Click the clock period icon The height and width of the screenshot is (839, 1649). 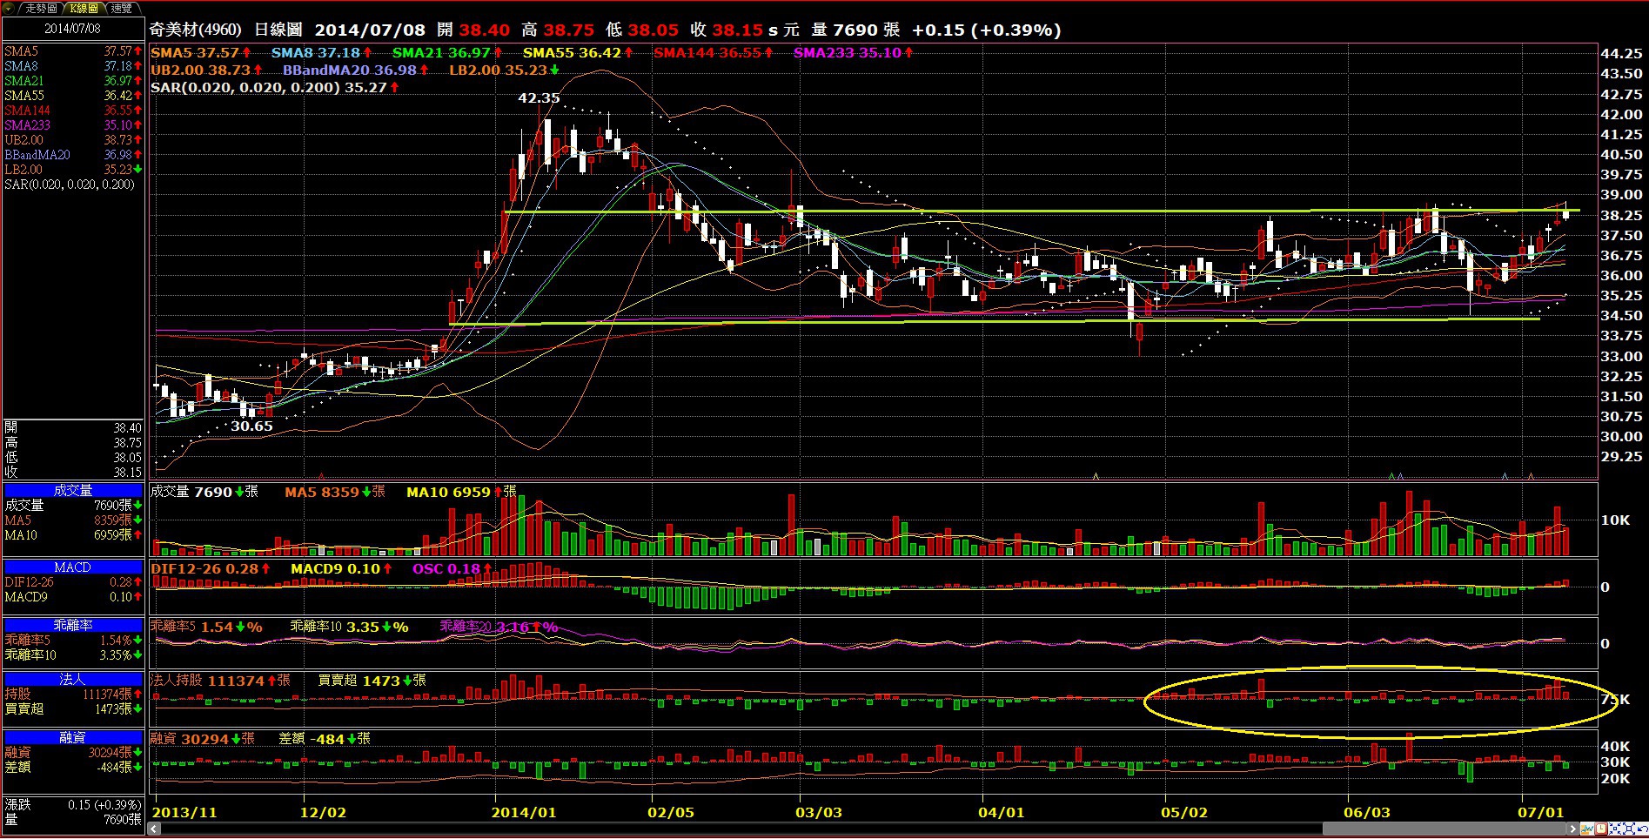tap(1601, 829)
